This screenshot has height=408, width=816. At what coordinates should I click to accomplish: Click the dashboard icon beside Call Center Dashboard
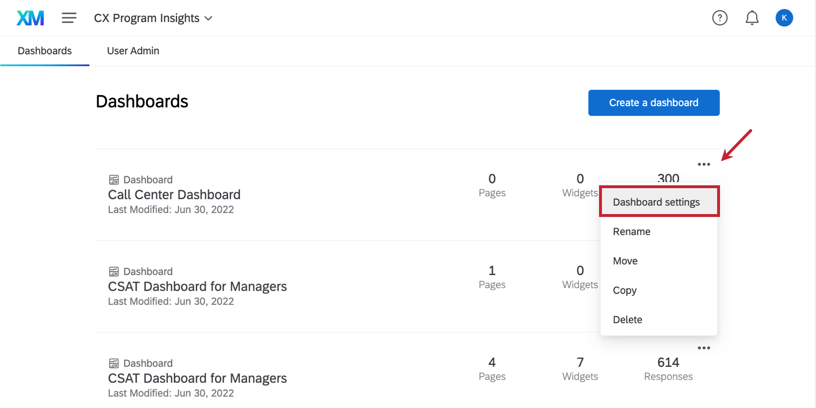pos(114,180)
